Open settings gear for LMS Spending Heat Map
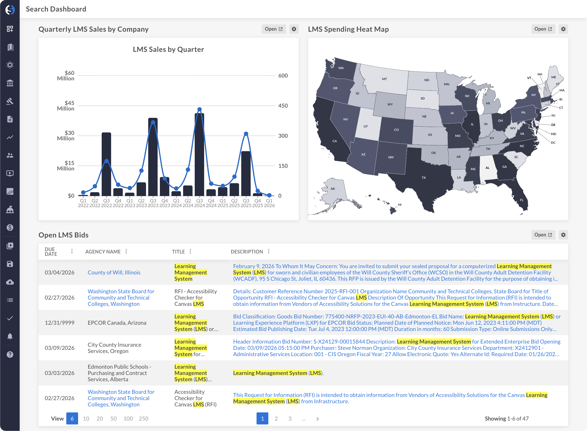This screenshot has height=431, width=587. [x=563, y=29]
